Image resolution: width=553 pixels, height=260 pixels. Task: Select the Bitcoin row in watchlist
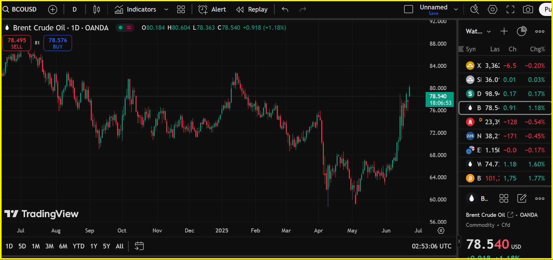(505, 178)
